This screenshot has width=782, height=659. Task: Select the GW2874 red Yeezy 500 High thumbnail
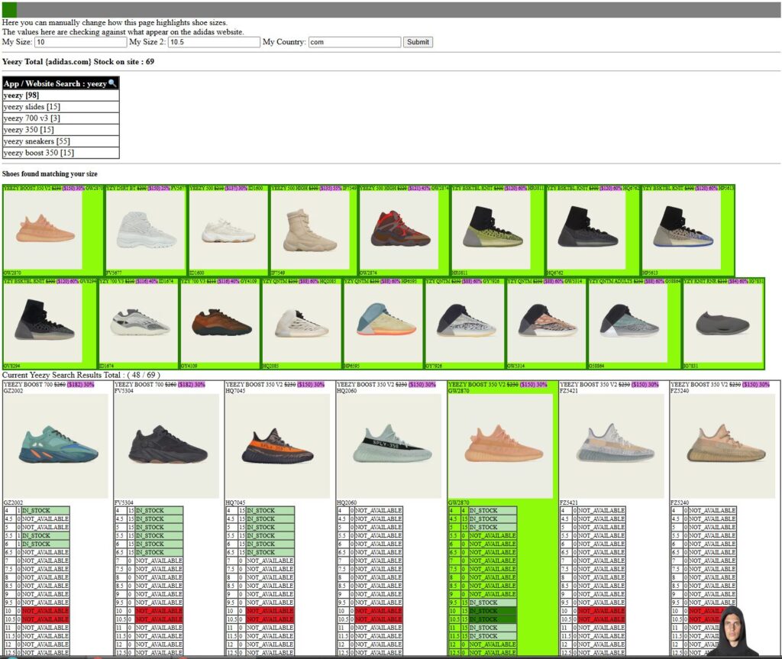(x=399, y=230)
